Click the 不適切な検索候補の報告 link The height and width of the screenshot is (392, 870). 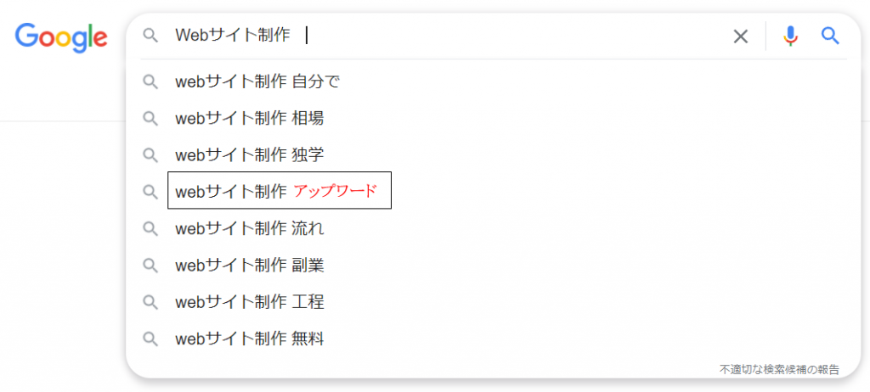tap(779, 369)
